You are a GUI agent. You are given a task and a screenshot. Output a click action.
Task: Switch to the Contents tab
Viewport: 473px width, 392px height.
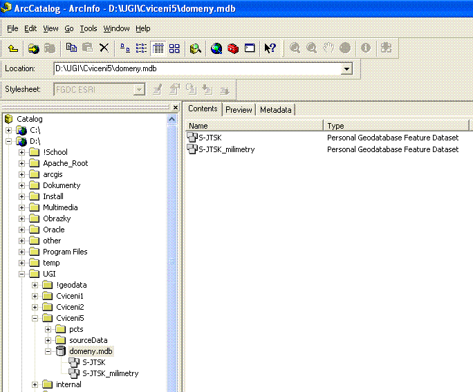pos(203,109)
